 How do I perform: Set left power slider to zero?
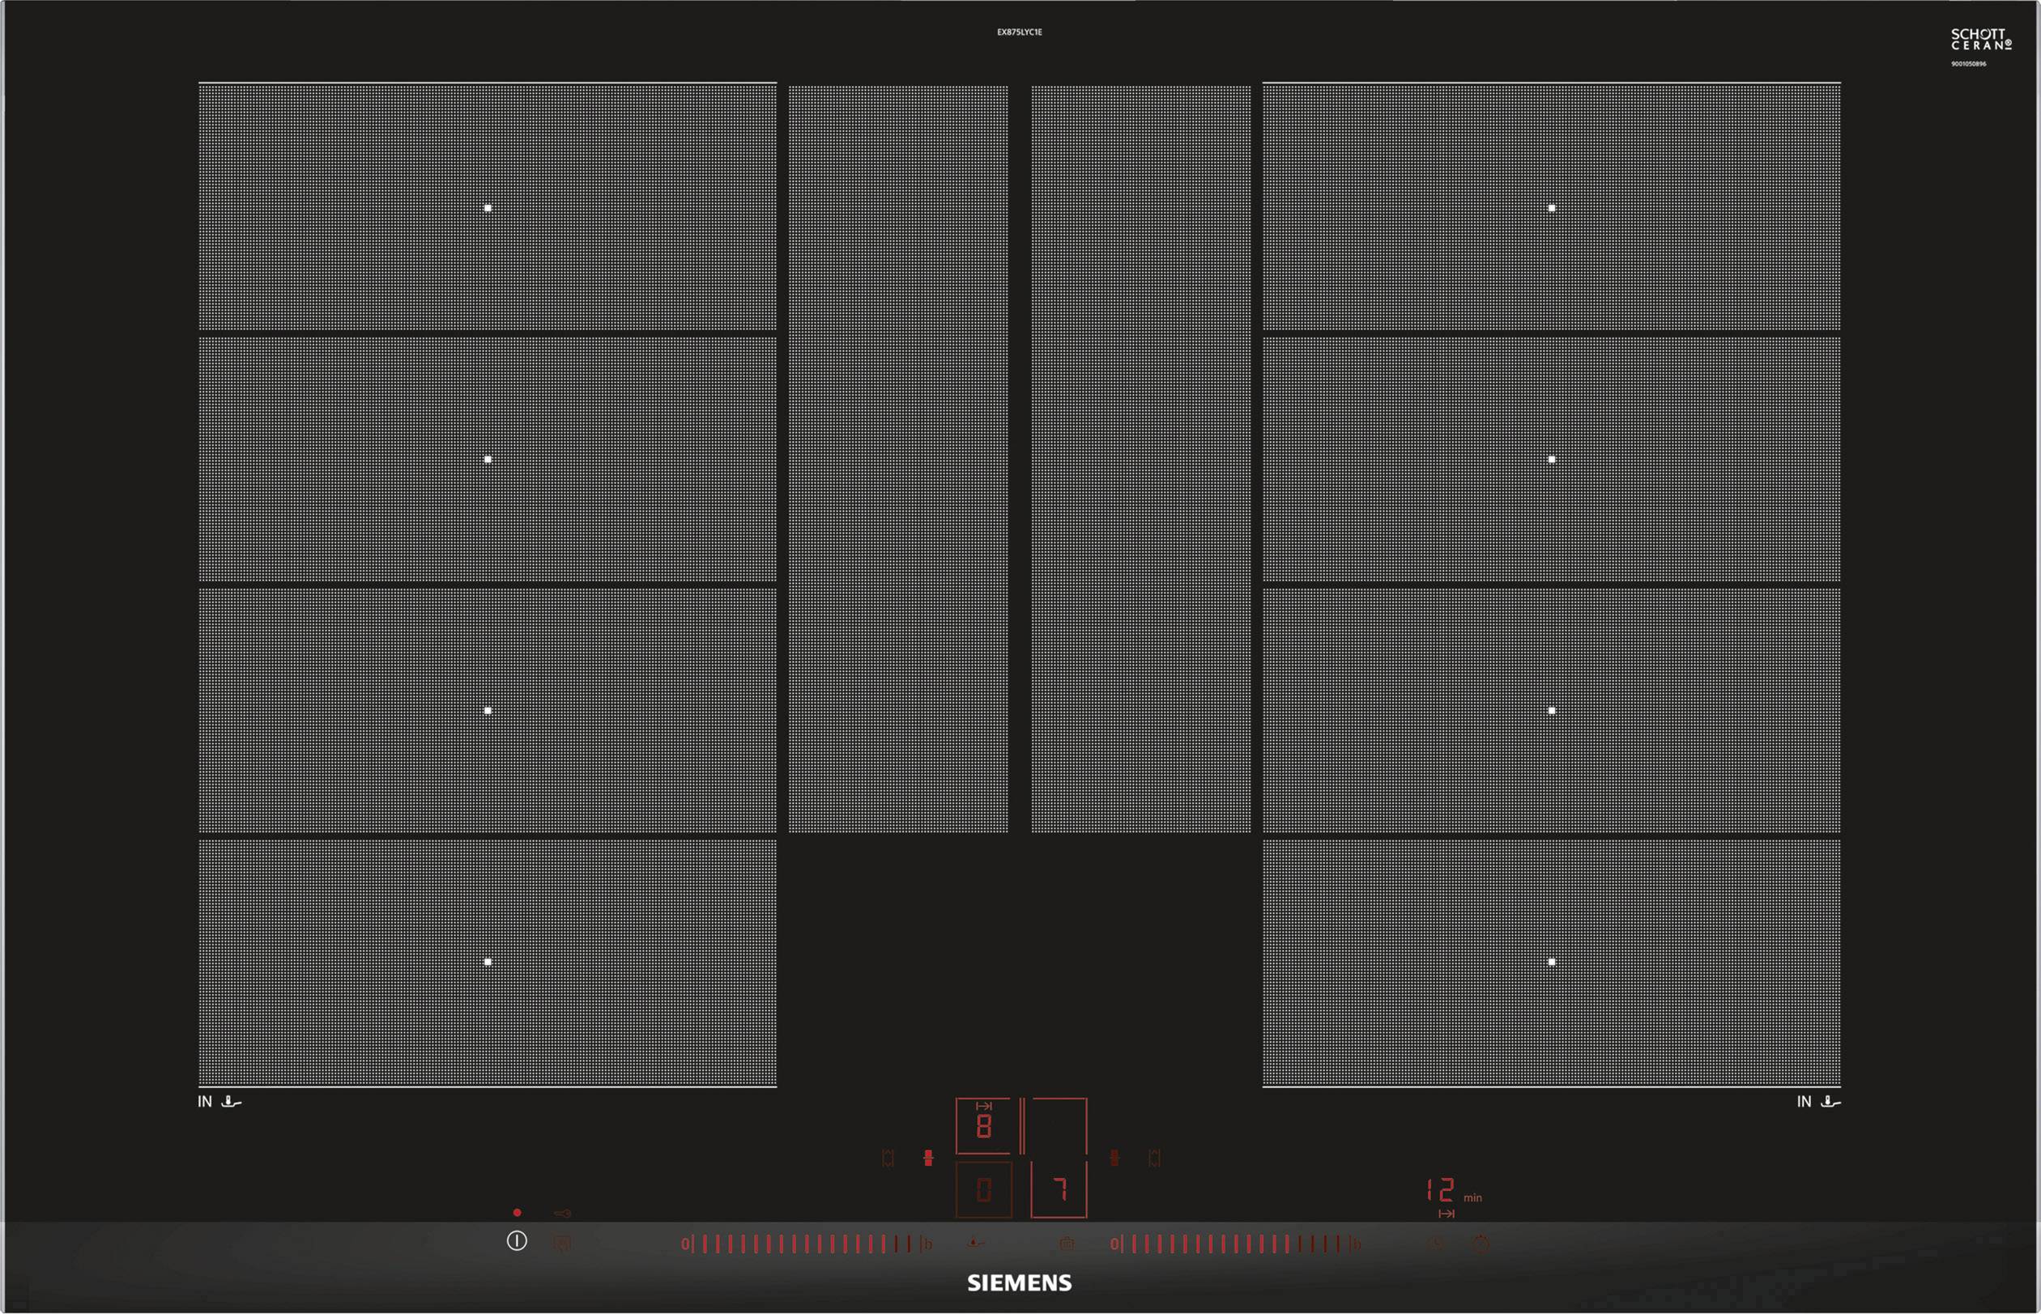click(x=684, y=1244)
